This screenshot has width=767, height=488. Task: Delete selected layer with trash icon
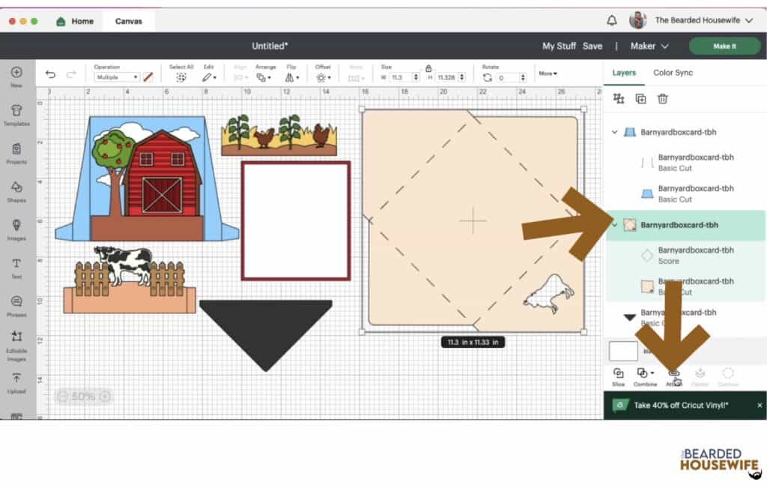[662, 99]
